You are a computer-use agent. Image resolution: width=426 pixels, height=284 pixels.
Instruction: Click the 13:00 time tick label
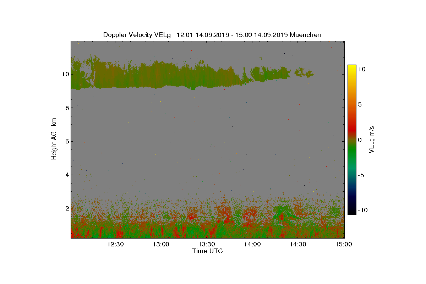[161, 244]
